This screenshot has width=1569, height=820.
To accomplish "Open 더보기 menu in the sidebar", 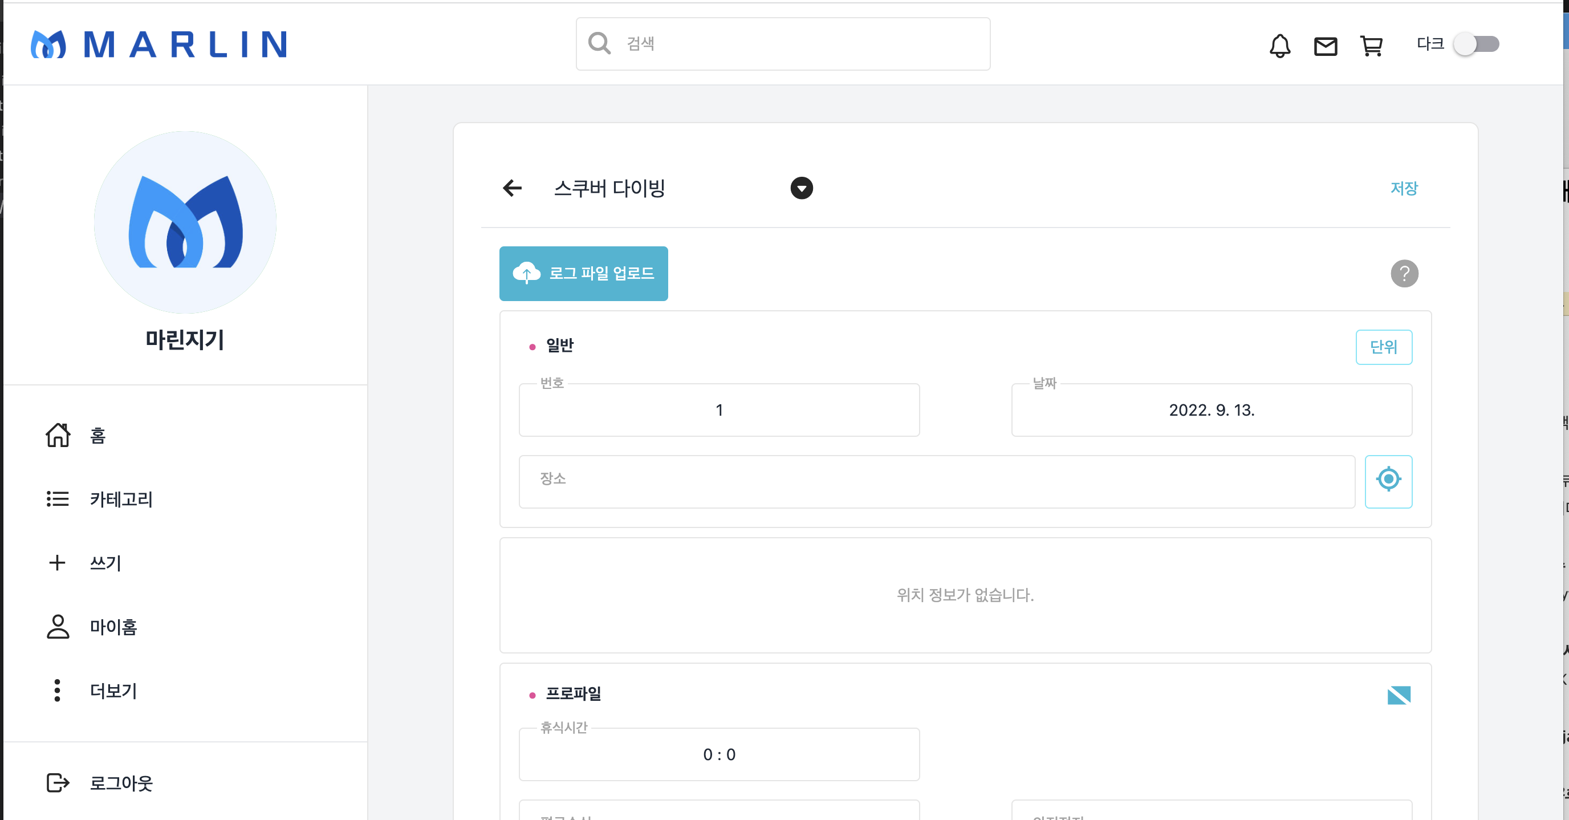I will 113,691.
